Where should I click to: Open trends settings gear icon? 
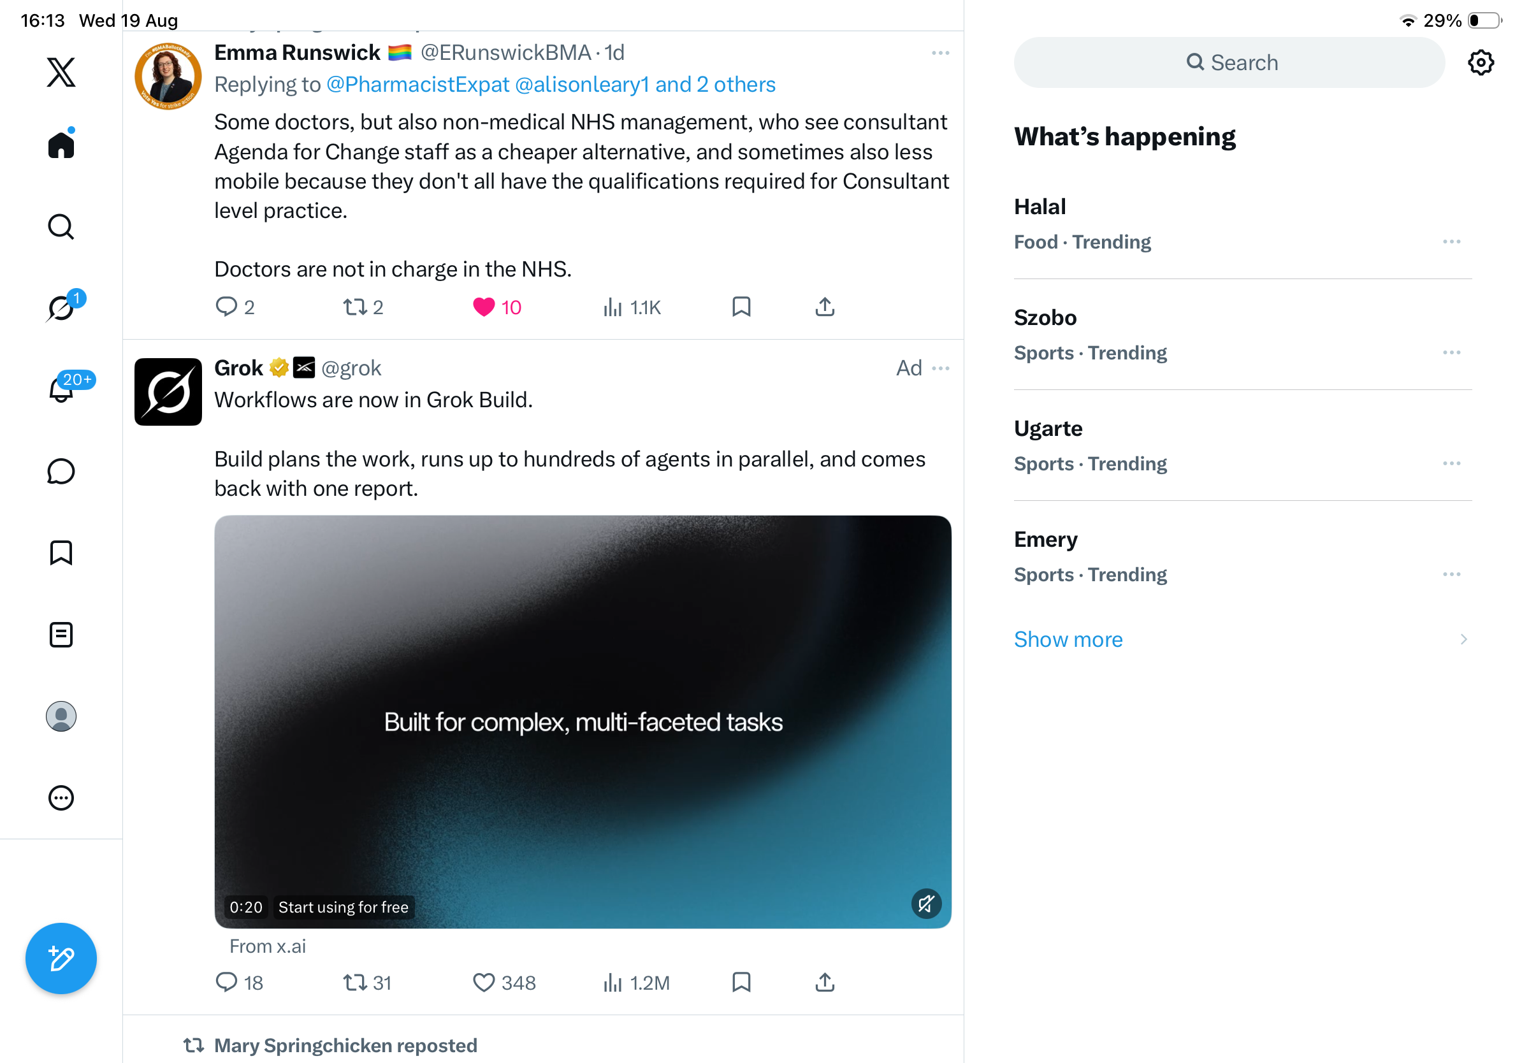[1480, 62]
